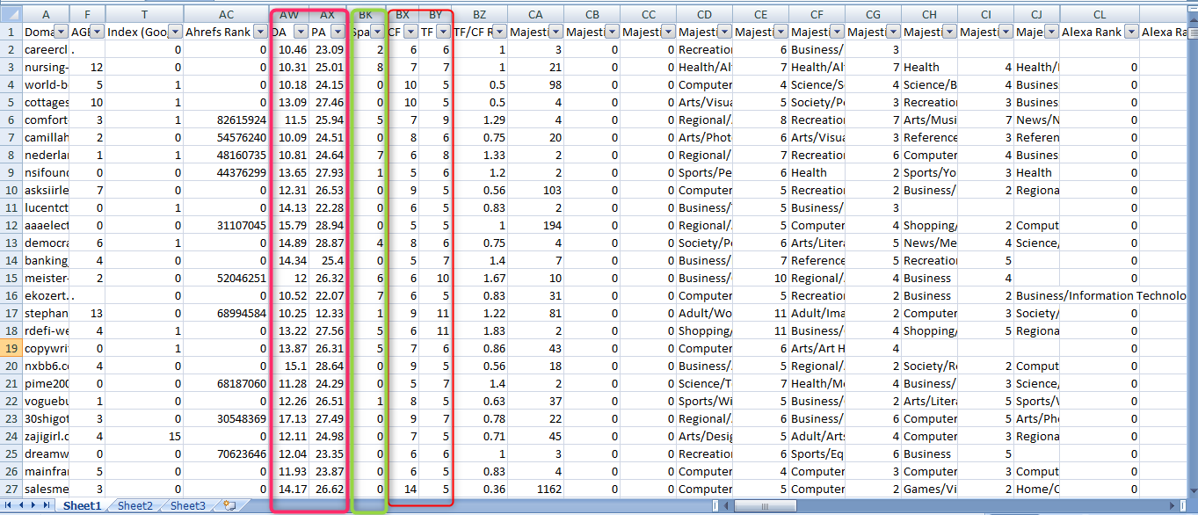Open the PA column filter dropdown
1198x515 pixels.
tap(338, 32)
